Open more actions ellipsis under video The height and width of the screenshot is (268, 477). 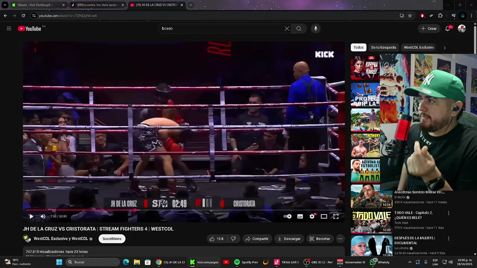(340, 239)
